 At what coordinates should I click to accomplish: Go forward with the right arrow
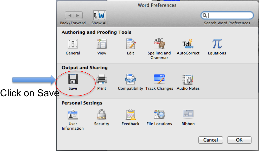tap(78, 15)
